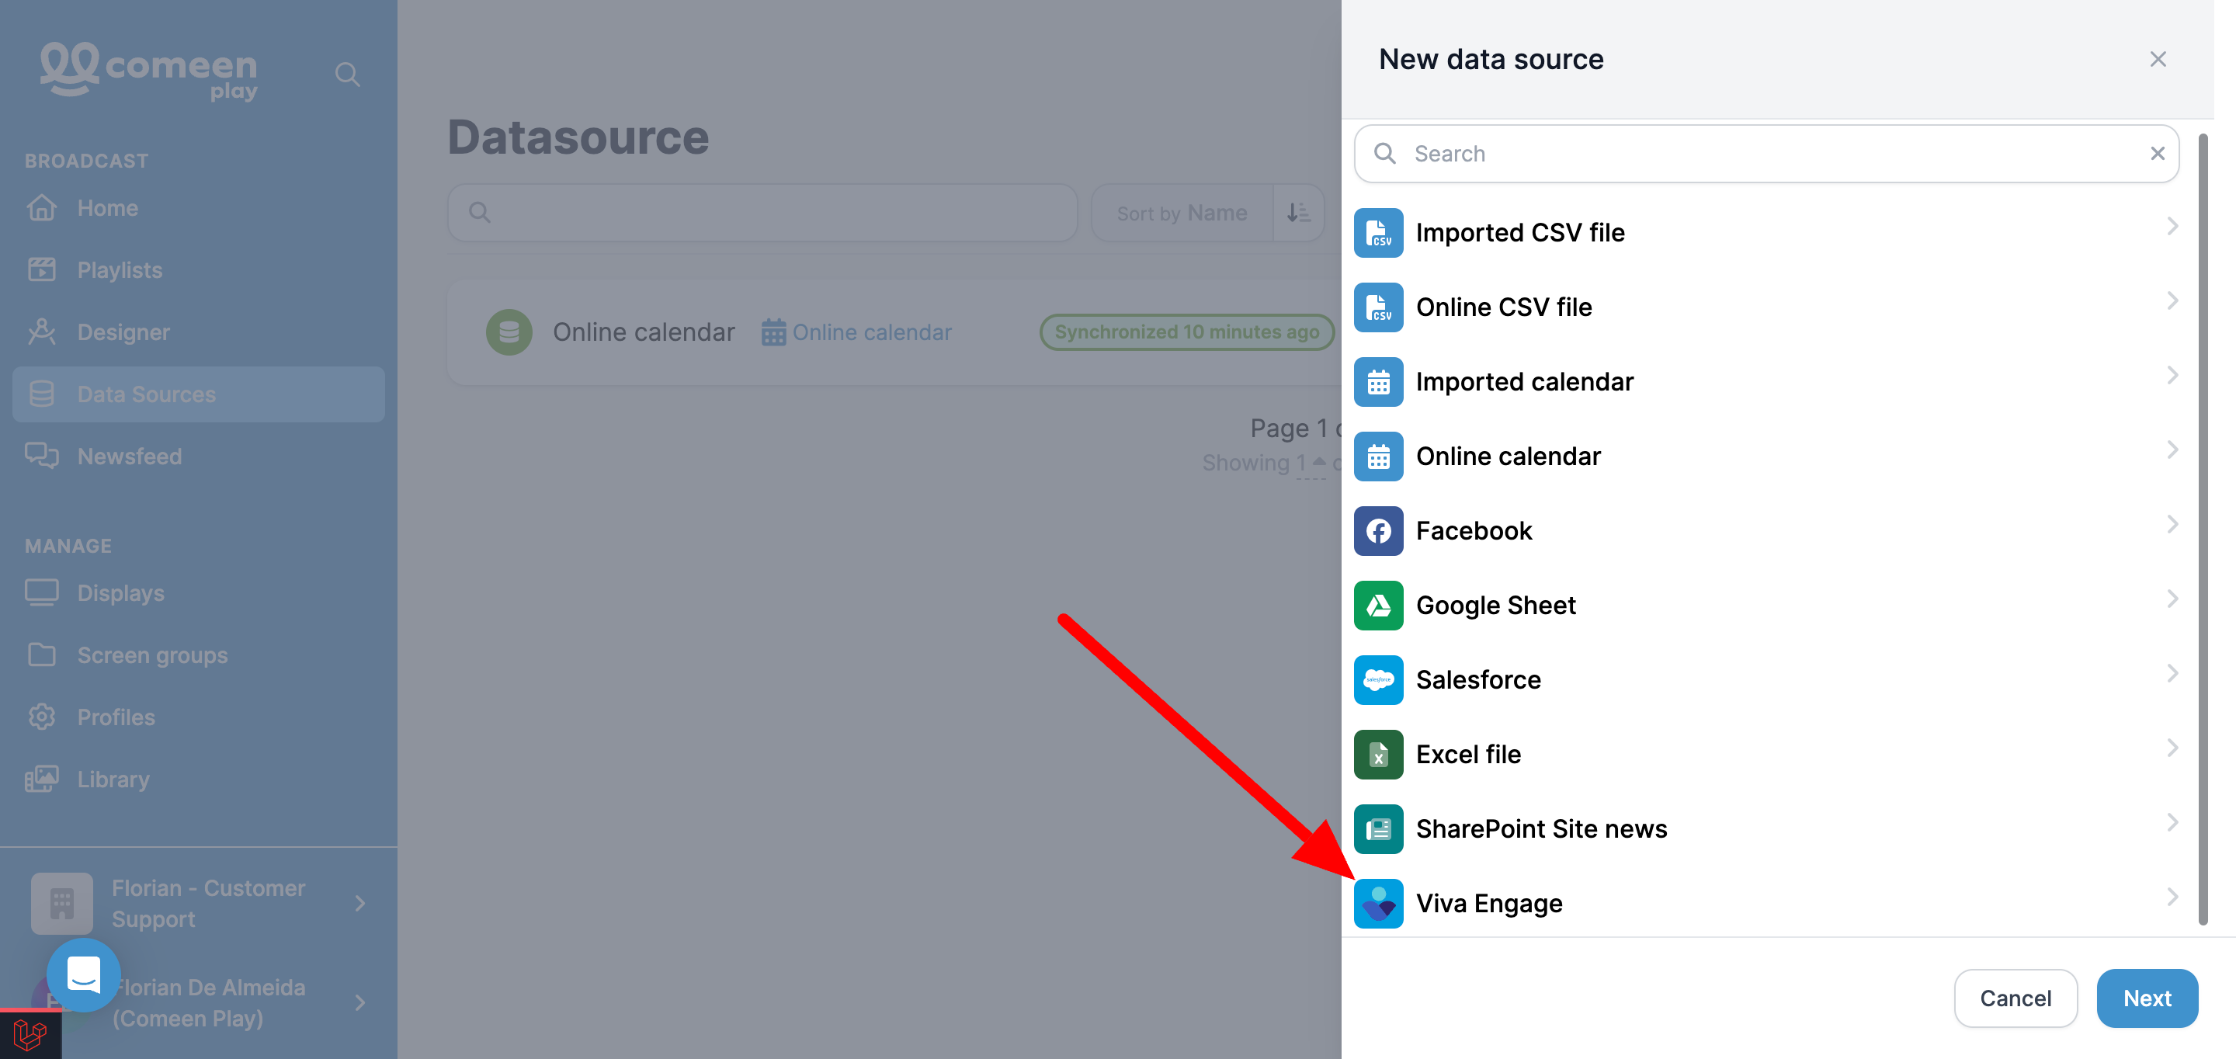This screenshot has width=2236, height=1059.
Task: Expand Viva Engage chevron
Action: (x=2172, y=898)
